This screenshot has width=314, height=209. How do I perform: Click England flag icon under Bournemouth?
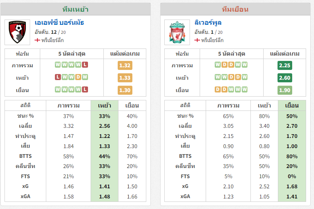pyautogui.click(x=37, y=40)
